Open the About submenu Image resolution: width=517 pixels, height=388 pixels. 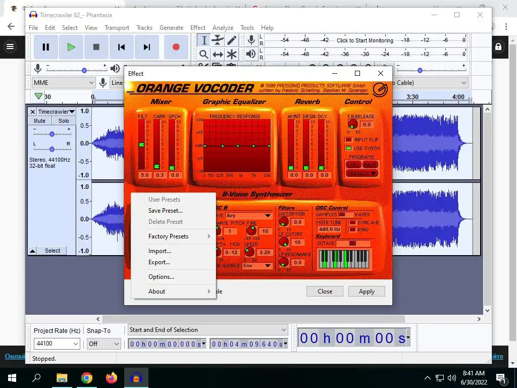(x=174, y=292)
